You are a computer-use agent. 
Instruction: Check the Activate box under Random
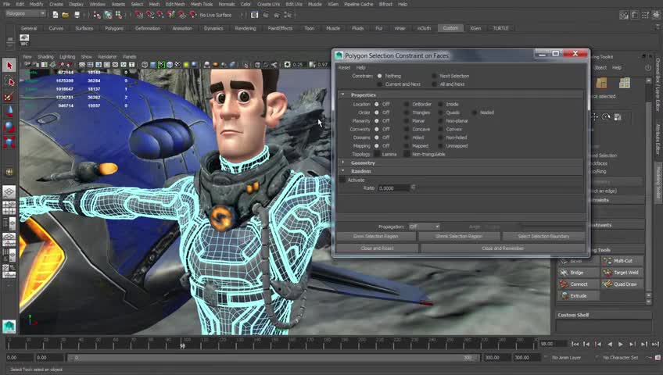point(342,180)
